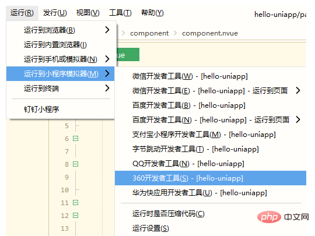Viewport: 315px width, 236px height.
Task: Run in 华为快应用开发者工具(U)
Action: pyautogui.click(x=211, y=193)
